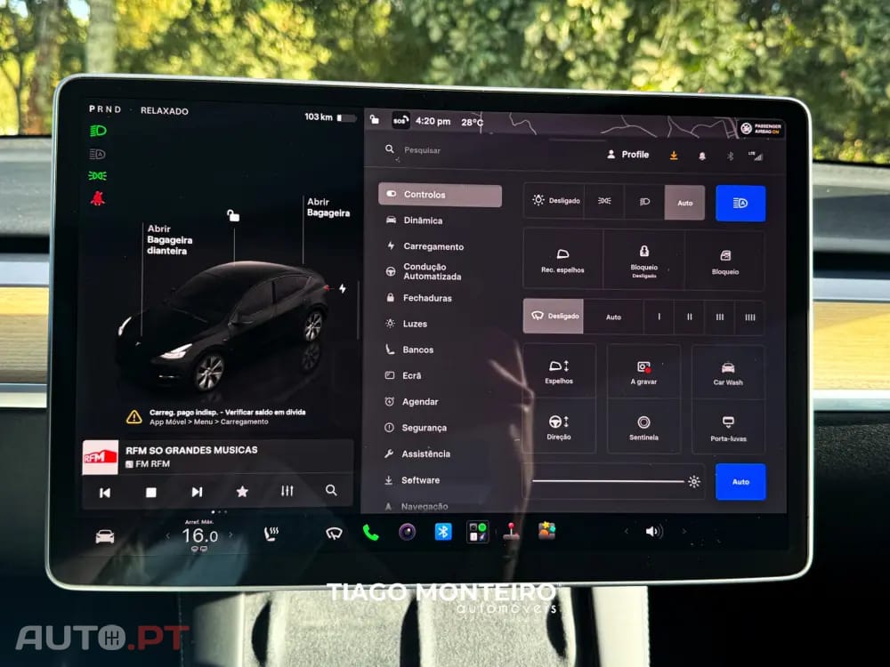
Task: Open the Controlos menu section
Action: click(x=440, y=195)
